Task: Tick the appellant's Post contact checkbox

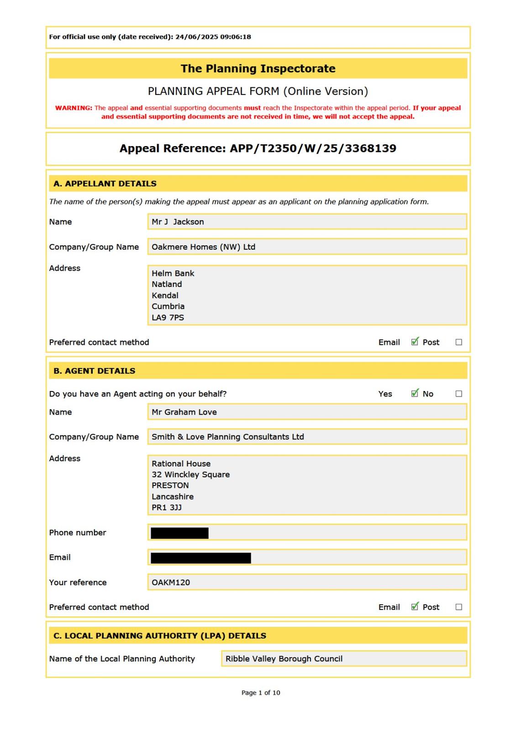Action: point(458,342)
